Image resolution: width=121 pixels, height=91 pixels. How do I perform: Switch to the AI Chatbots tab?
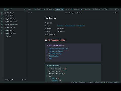click(97, 9)
